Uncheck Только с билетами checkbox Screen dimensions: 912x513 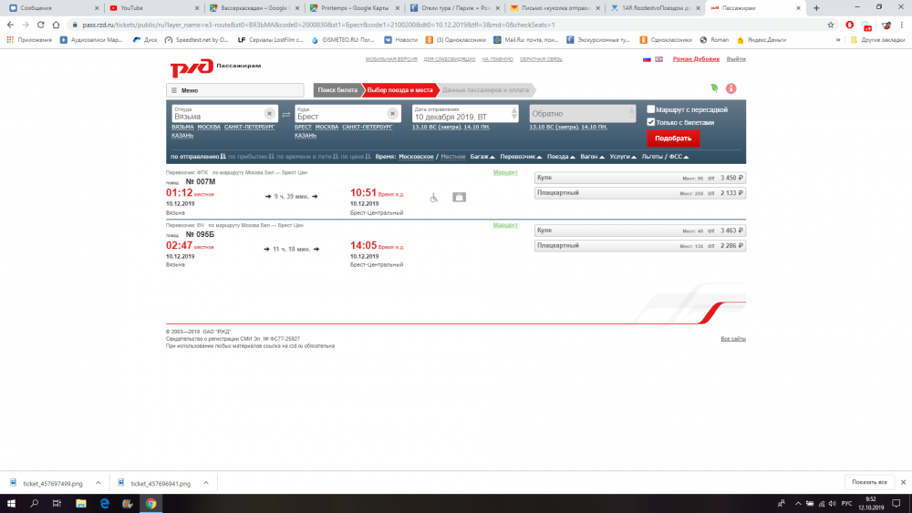651,122
